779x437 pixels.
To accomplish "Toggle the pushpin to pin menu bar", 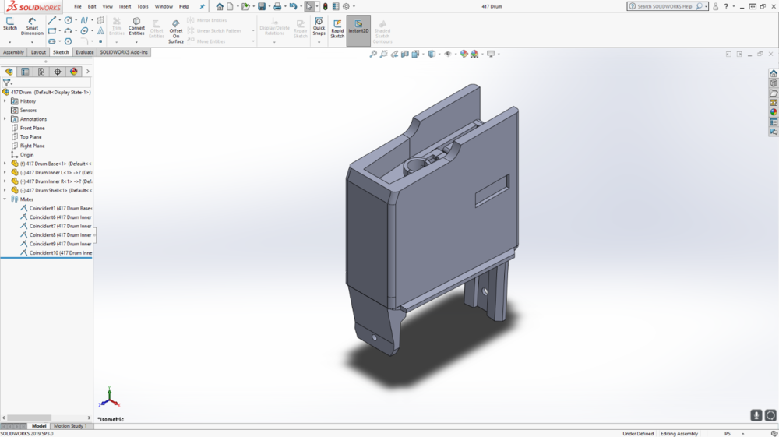I will pos(203,6).
